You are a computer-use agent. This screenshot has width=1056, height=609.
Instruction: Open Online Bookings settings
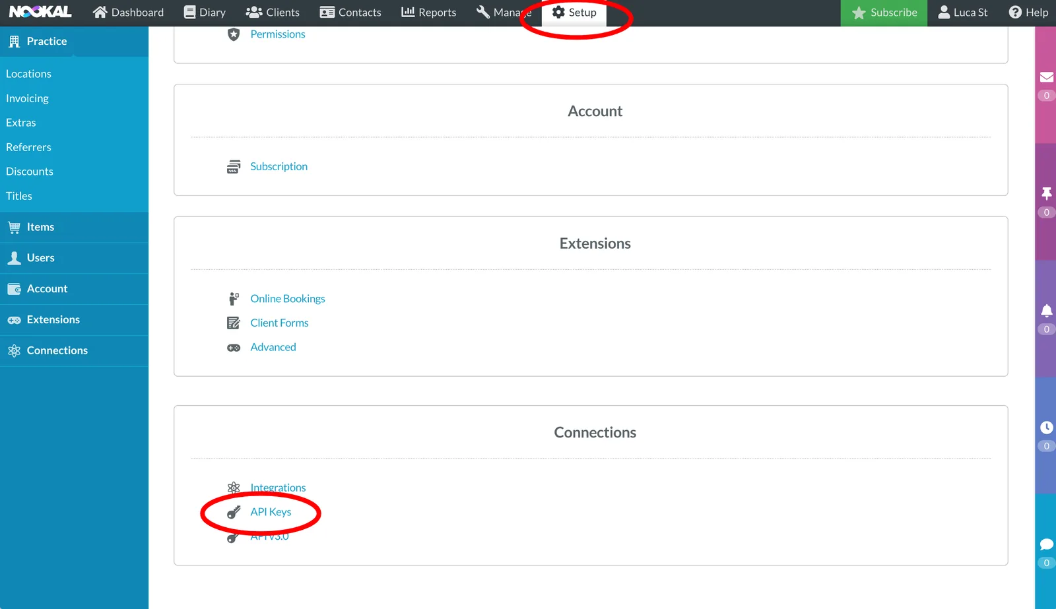click(288, 299)
